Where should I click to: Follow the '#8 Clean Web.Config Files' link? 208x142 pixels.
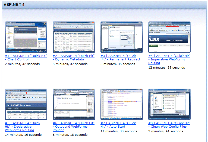[x=169, y=125]
